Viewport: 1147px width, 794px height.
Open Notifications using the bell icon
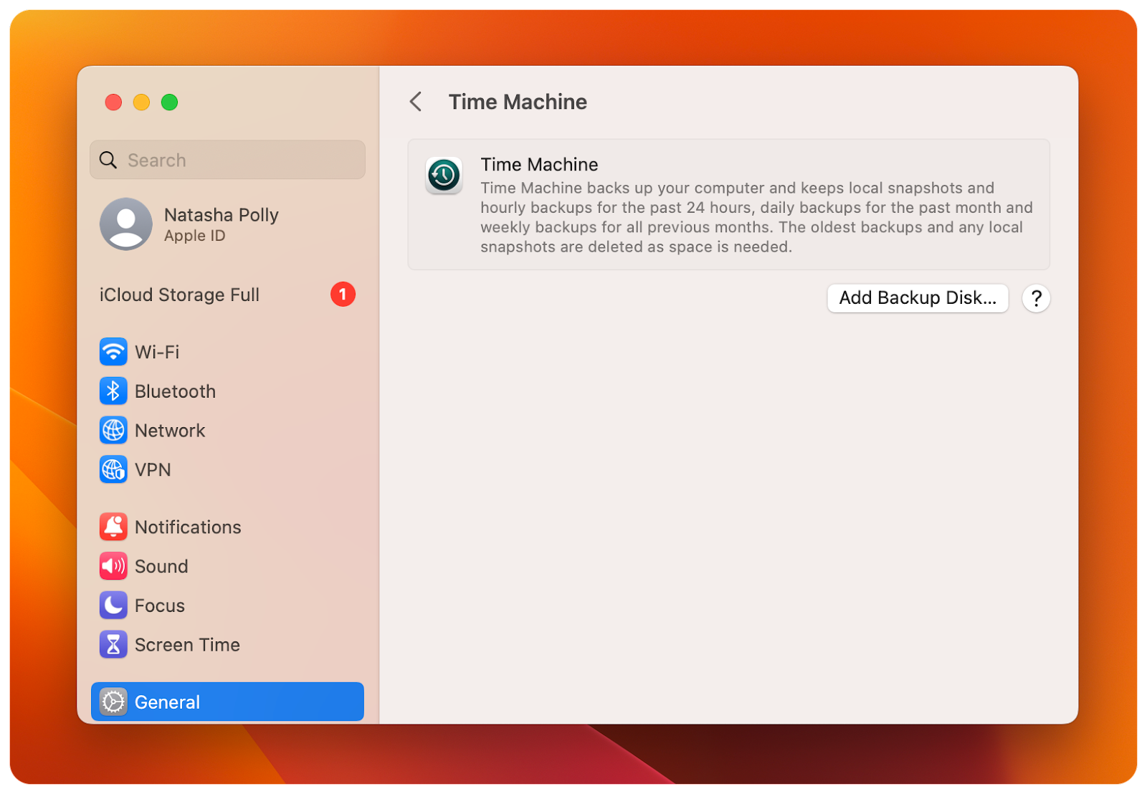[113, 527]
